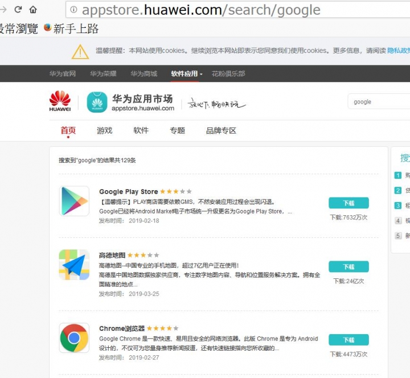
Task: Click 下载 button for 高德地图
Action: tap(348, 267)
